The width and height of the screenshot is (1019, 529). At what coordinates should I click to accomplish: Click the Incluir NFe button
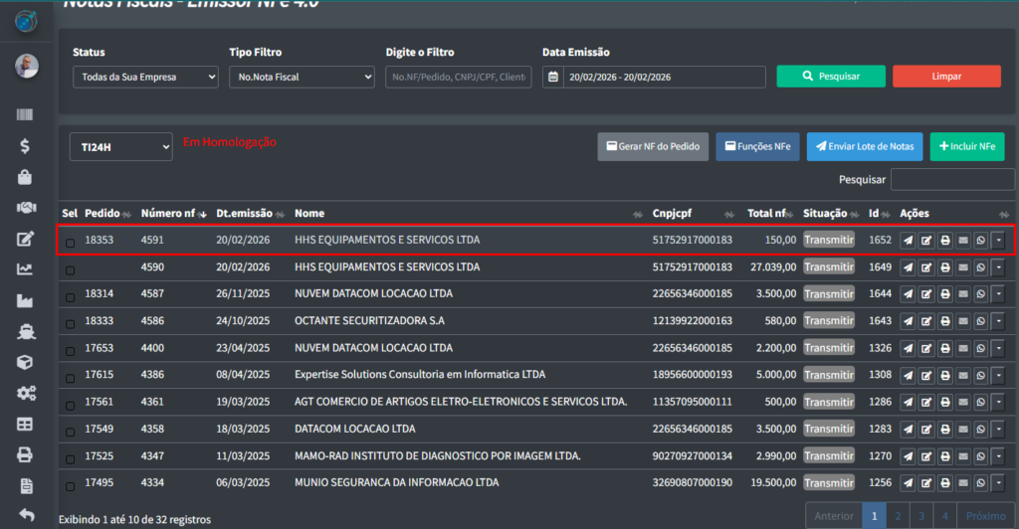[966, 146]
